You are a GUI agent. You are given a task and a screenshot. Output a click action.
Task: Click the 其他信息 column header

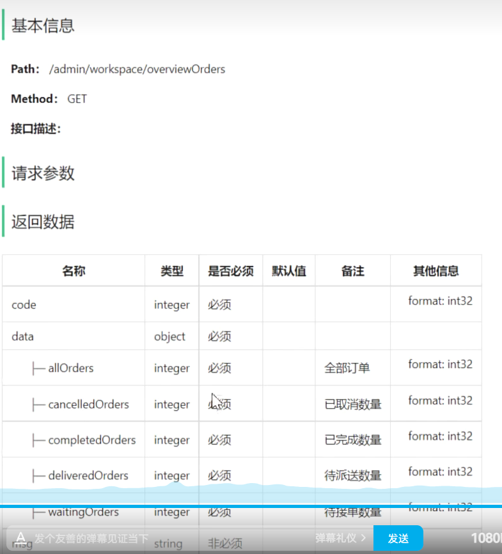pyautogui.click(x=436, y=271)
